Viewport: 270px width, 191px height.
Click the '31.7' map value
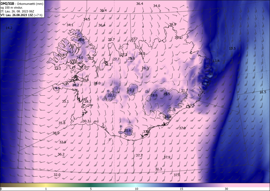[x=184, y=91]
